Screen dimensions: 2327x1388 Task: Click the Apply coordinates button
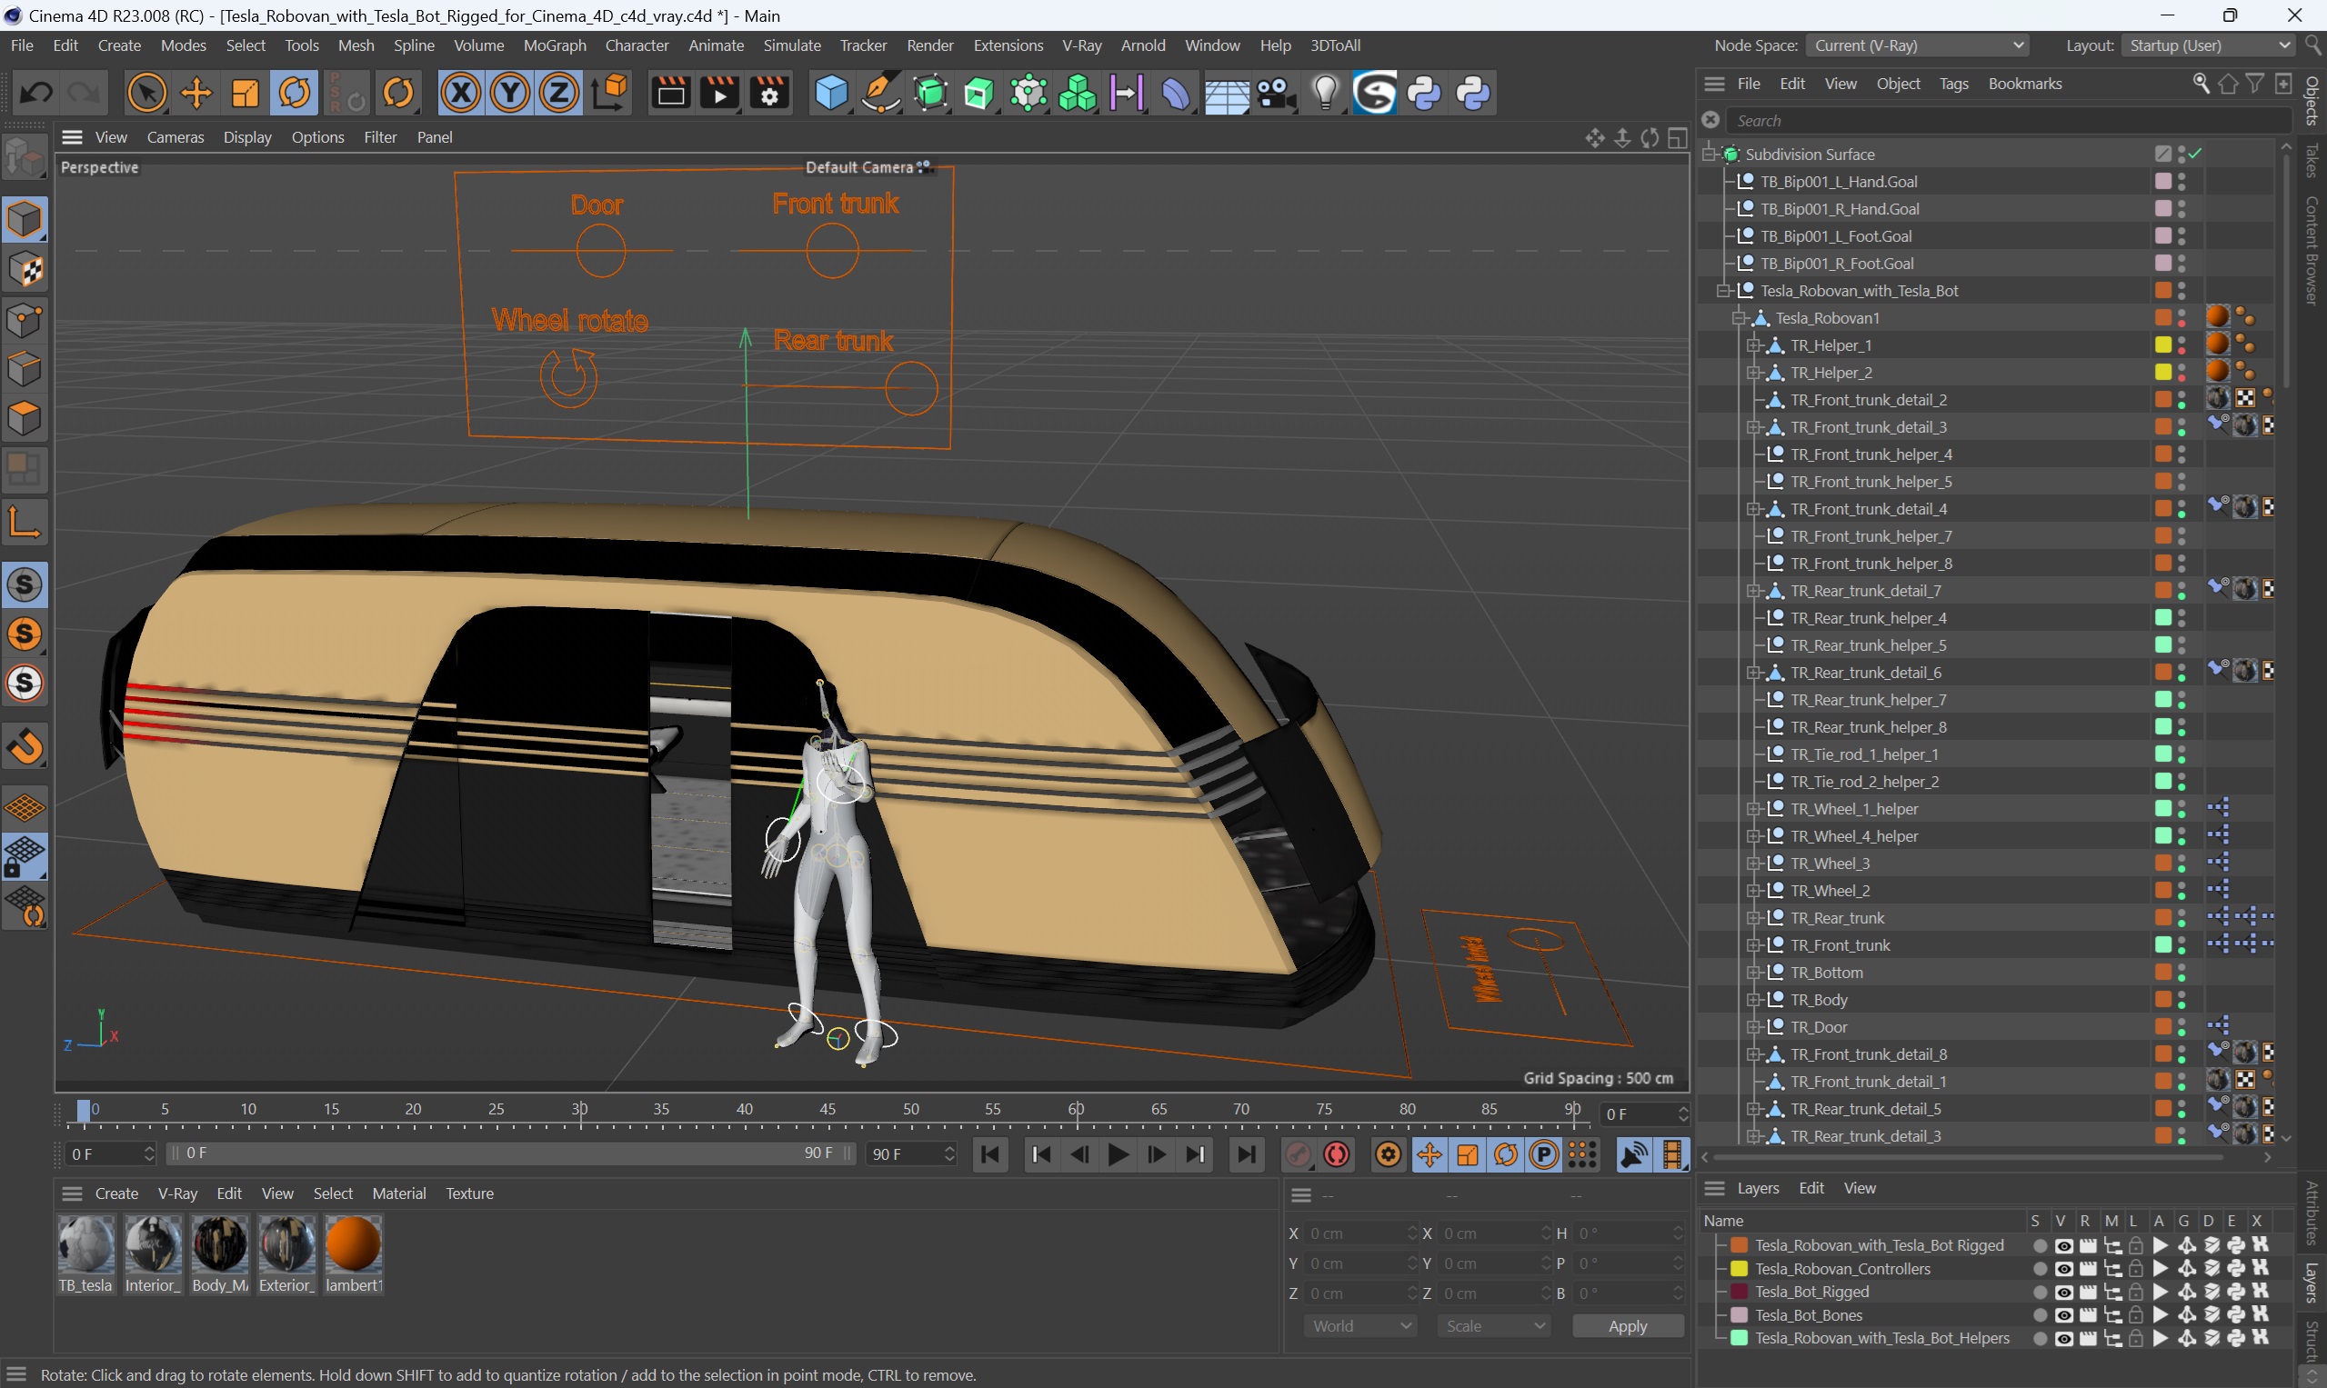tap(1627, 1326)
